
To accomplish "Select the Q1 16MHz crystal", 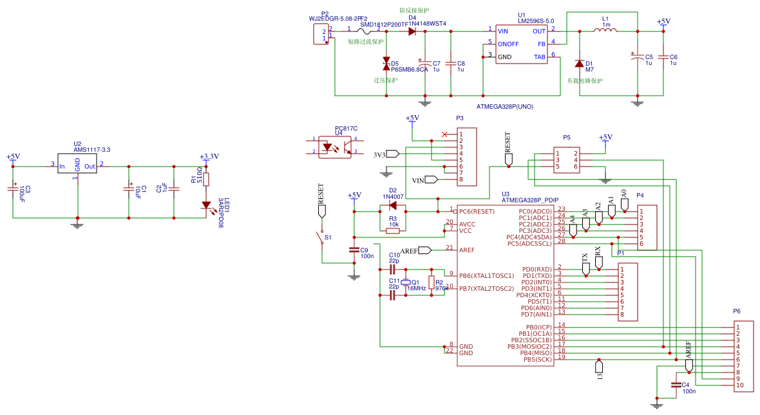I will pos(406,282).
